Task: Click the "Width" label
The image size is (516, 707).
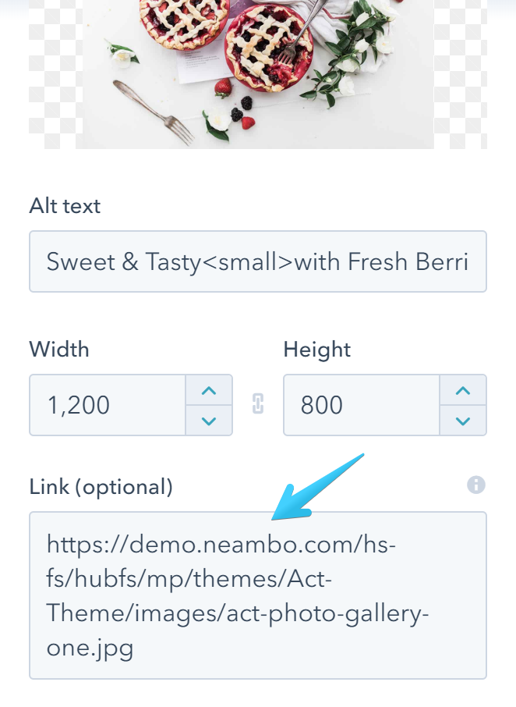Action: (59, 349)
